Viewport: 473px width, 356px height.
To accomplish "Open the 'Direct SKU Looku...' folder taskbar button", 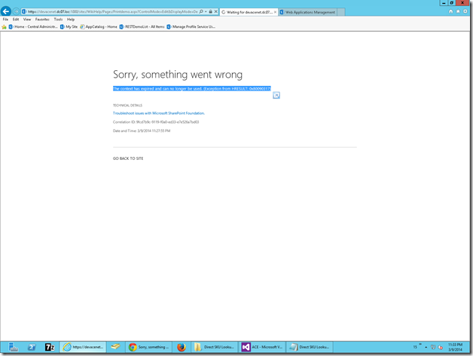I will (x=214, y=347).
